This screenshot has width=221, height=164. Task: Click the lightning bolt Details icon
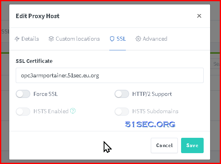coord(17,39)
